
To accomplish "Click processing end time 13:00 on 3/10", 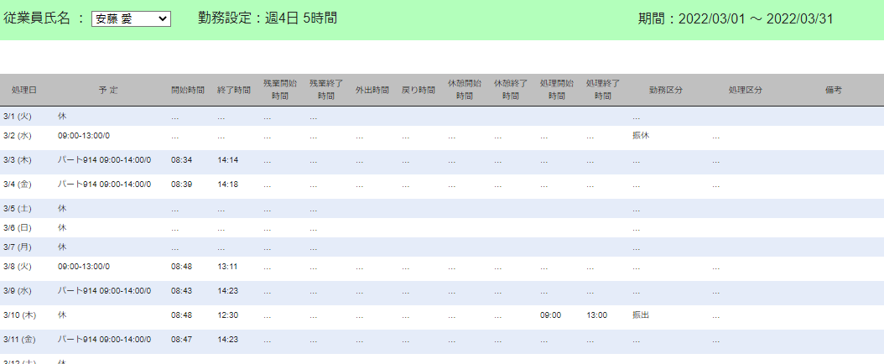I will coord(597,315).
